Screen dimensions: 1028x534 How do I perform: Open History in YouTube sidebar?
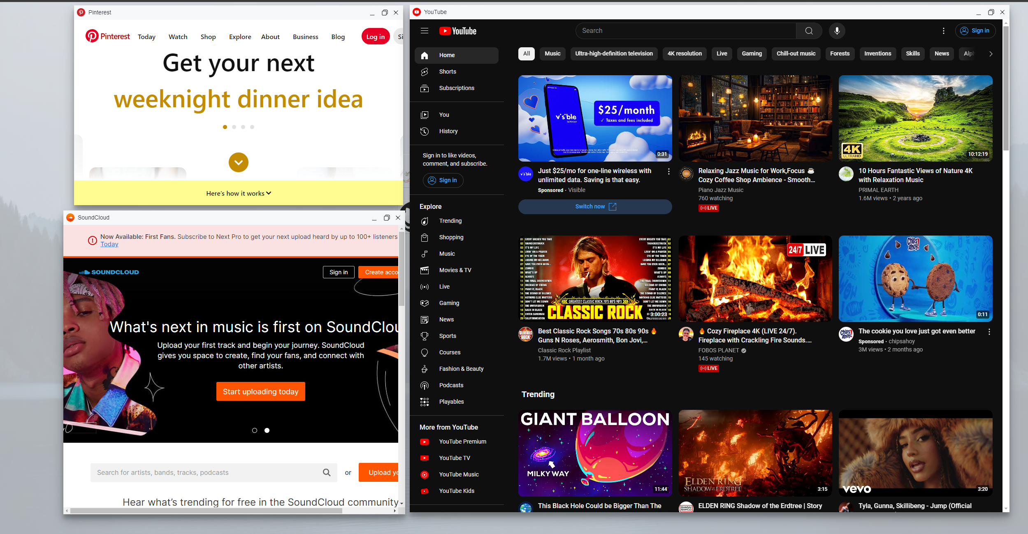click(x=448, y=131)
